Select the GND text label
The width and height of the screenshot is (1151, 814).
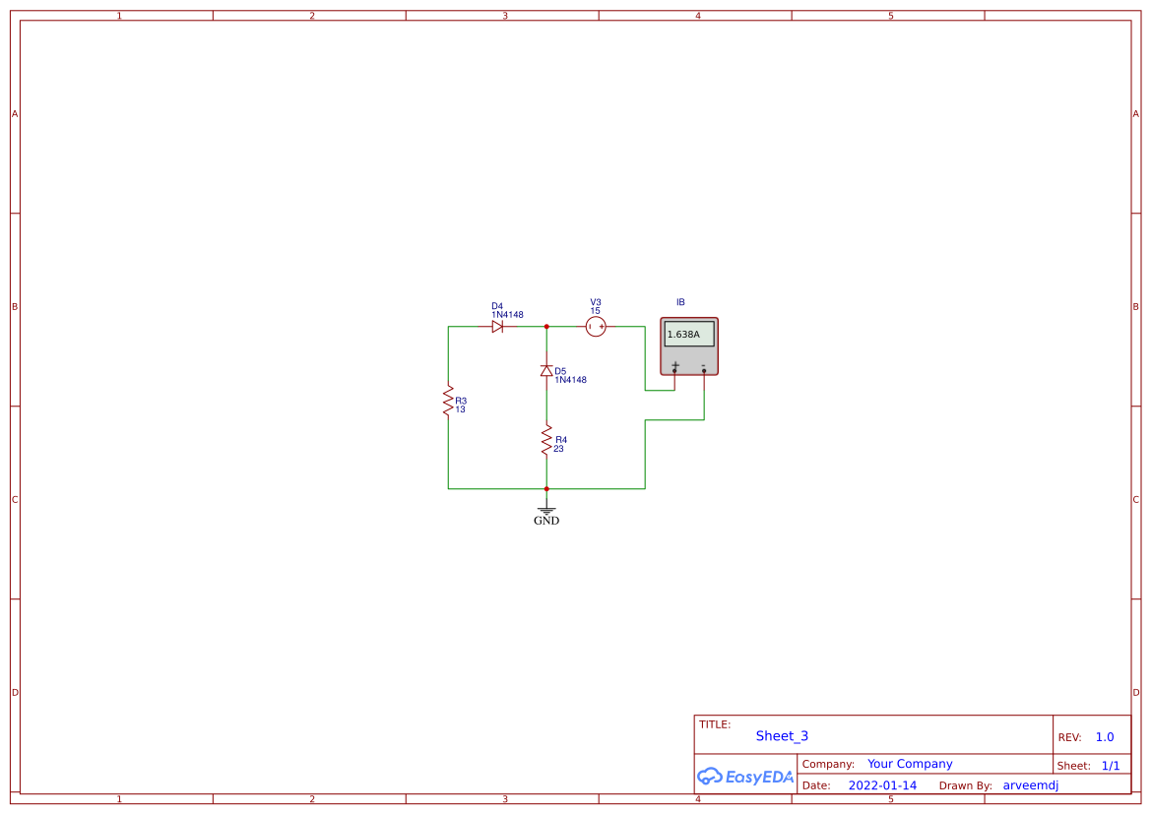(x=546, y=521)
